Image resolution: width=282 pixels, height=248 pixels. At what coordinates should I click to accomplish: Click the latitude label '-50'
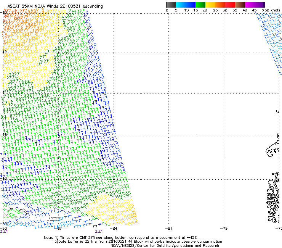pos(3,224)
